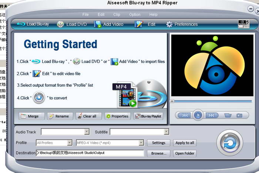Take a snapshot with camera icon

[239, 115]
